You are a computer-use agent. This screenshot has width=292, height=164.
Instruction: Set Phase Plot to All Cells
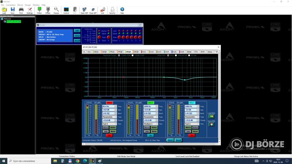[189, 55]
